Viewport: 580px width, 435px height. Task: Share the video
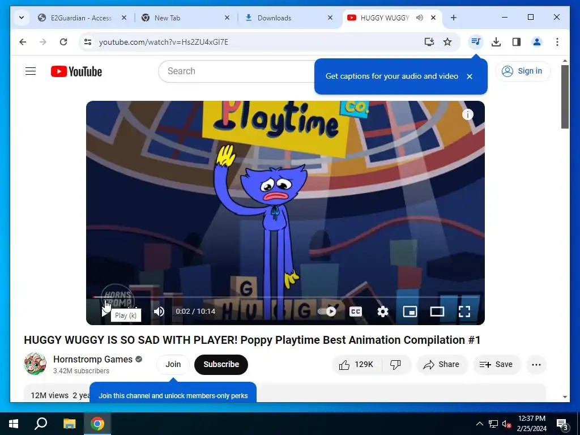point(442,364)
